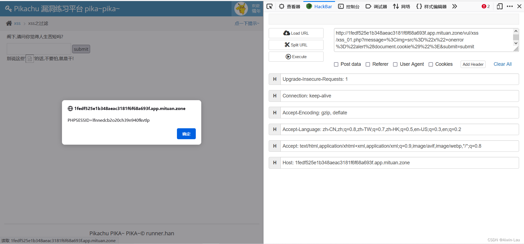Click the red error count badge
The width and height of the screenshot is (524, 244).
tap(485, 6)
